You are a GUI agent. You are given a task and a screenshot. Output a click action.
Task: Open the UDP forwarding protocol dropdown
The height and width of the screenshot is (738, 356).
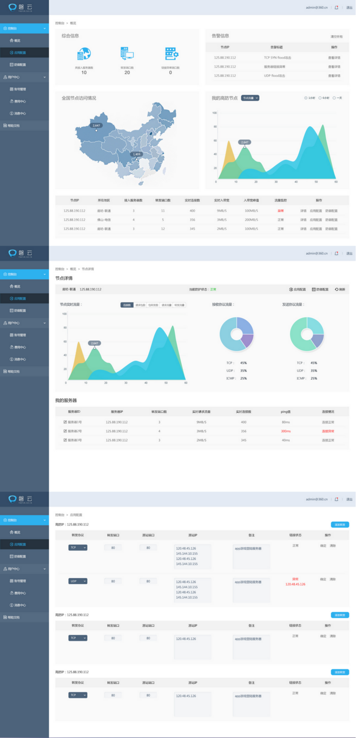(77, 581)
